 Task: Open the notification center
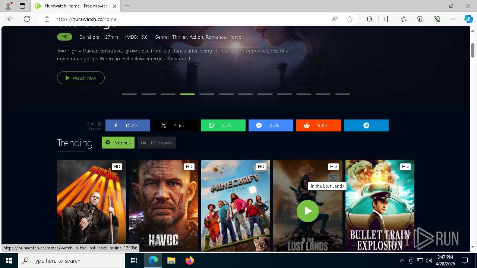(465, 261)
